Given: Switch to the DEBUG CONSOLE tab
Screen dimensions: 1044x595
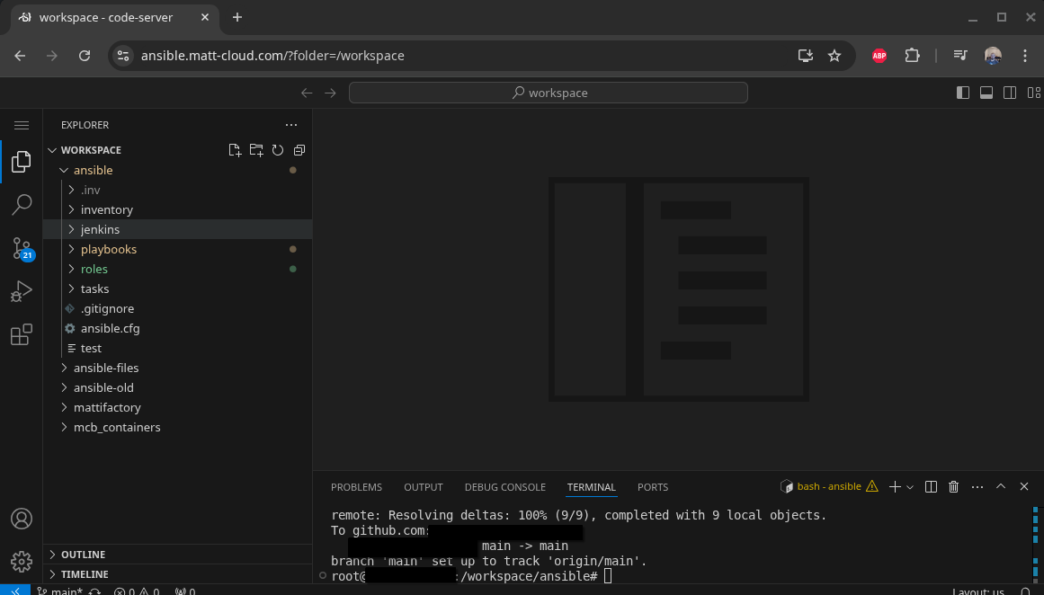Looking at the screenshot, I should click(504, 487).
